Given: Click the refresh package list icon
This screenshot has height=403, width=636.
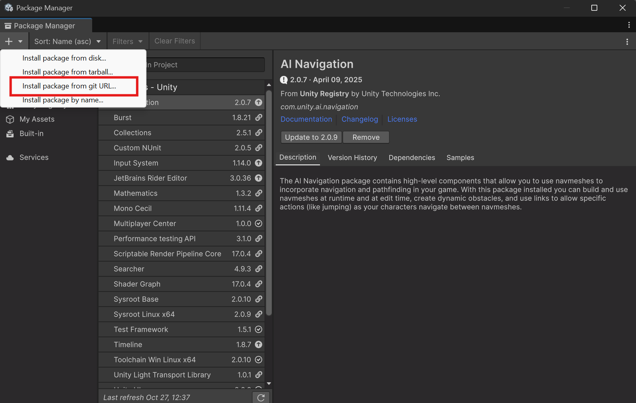Looking at the screenshot, I should tap(261, 397).
